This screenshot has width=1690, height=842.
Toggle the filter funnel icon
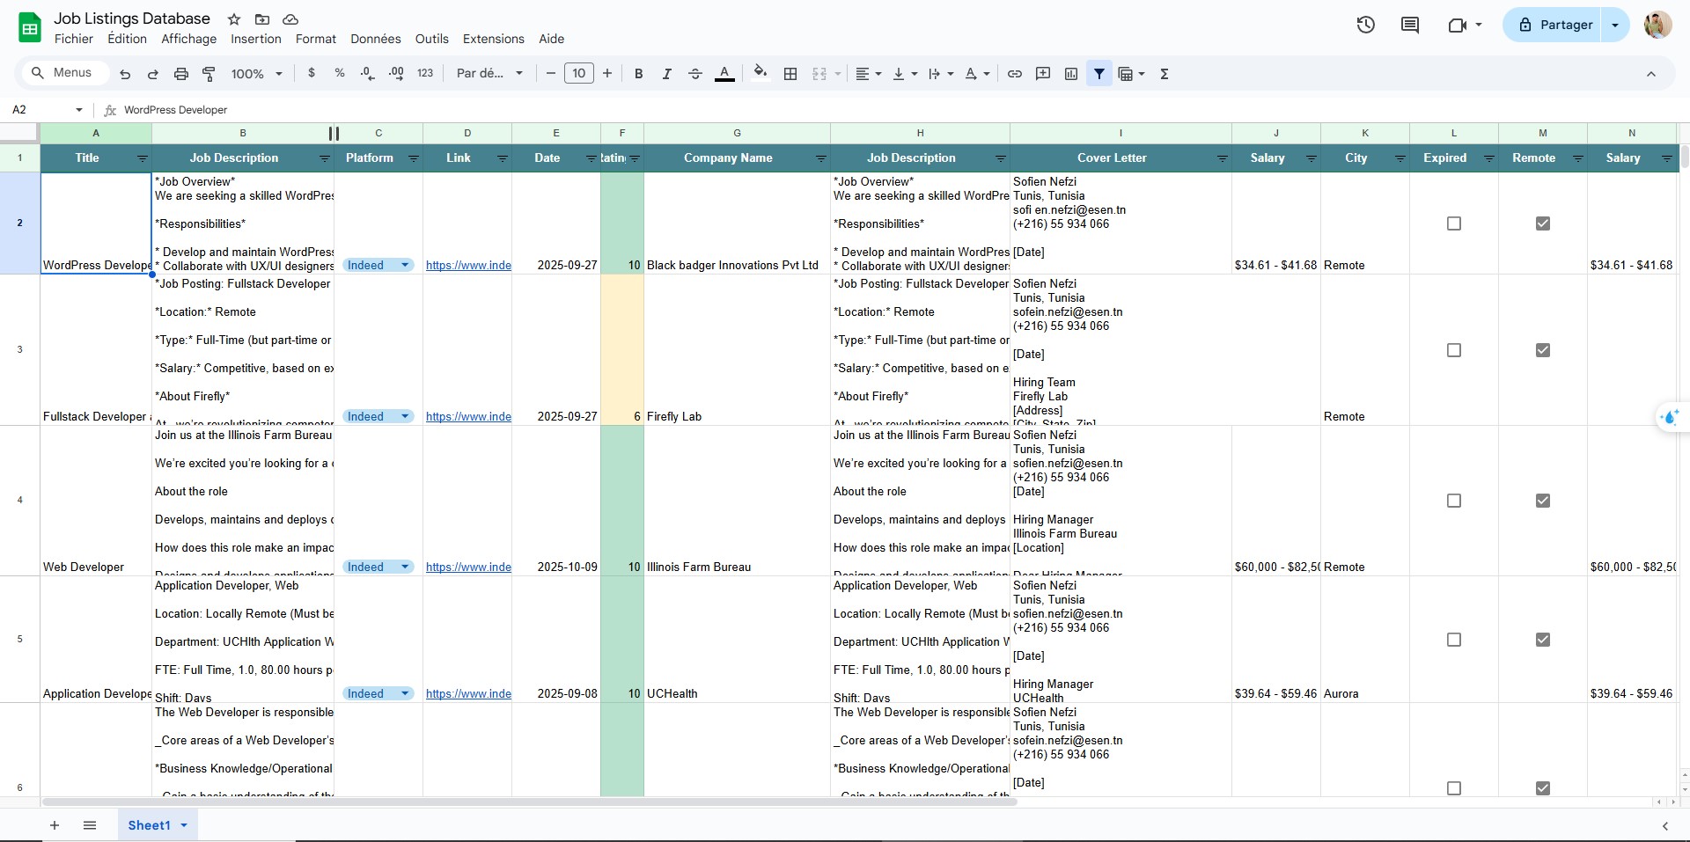point(1099,74)
